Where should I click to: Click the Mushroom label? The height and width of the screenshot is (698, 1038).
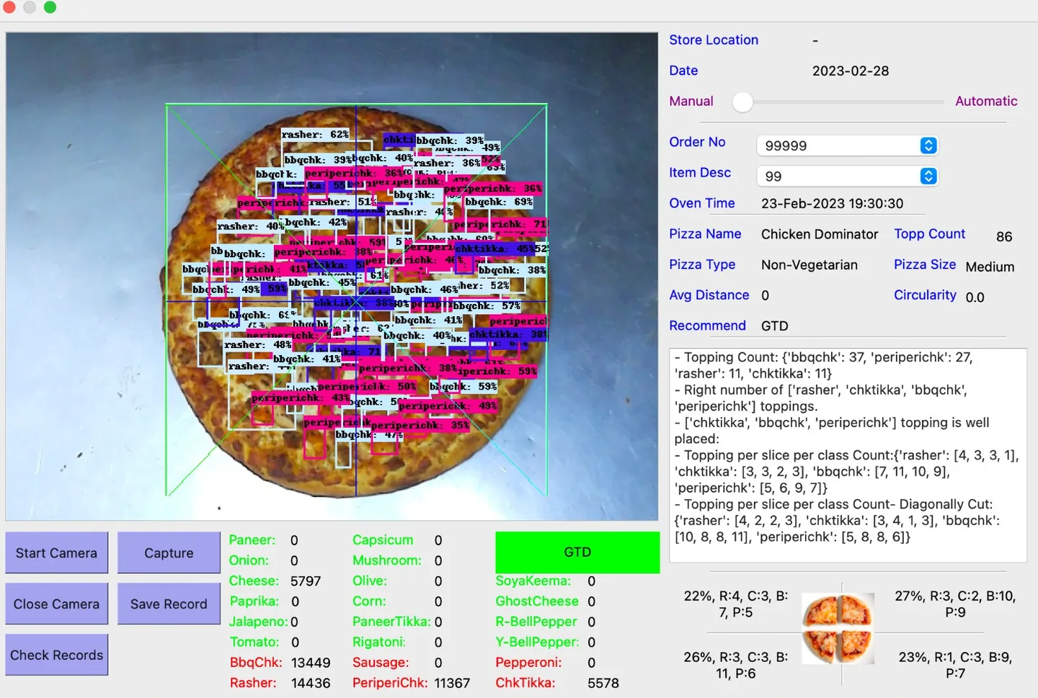tap(387, 560)
